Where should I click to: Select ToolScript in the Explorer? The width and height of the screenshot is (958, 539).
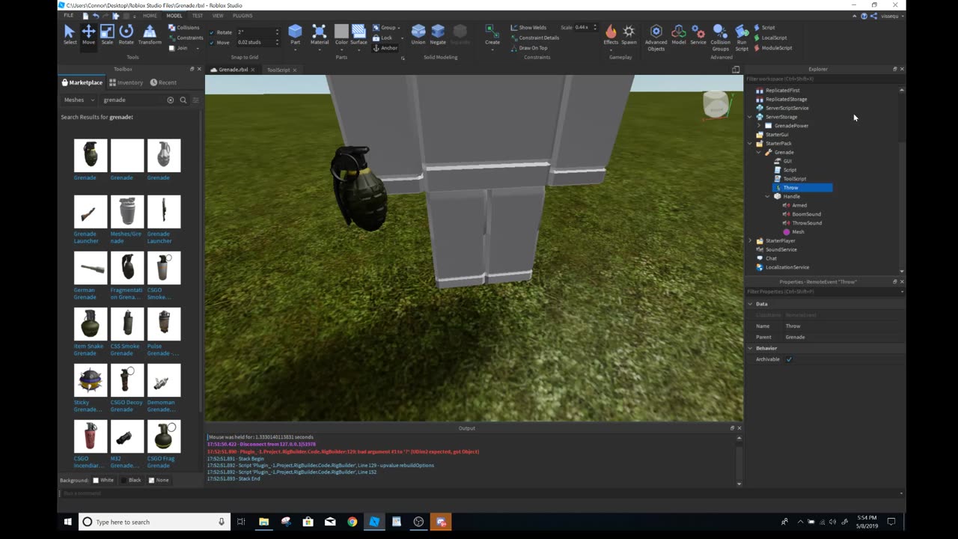tap(795, 179)
